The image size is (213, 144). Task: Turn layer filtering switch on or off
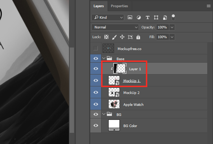(x=173, y=18)
